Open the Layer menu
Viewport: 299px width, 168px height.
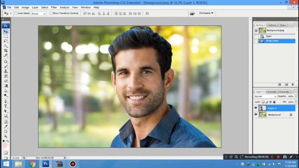click(35, 7)
